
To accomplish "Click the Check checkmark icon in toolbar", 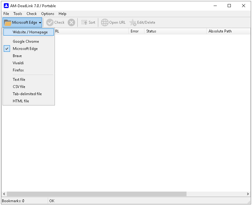I will tap(50, 22).
